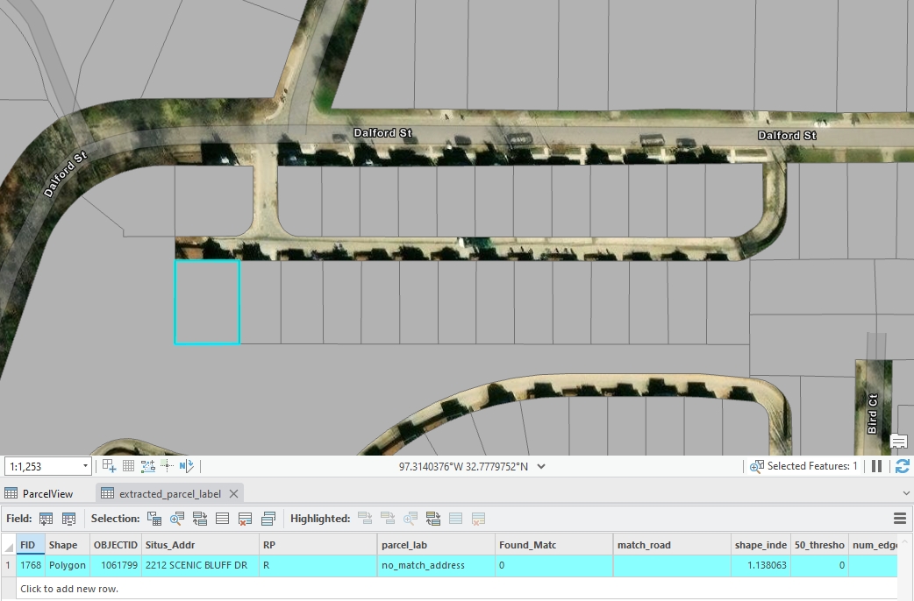This screenshot has height=601, width=914.
Task: Clear the table selection
Action: tap(223, 519)
